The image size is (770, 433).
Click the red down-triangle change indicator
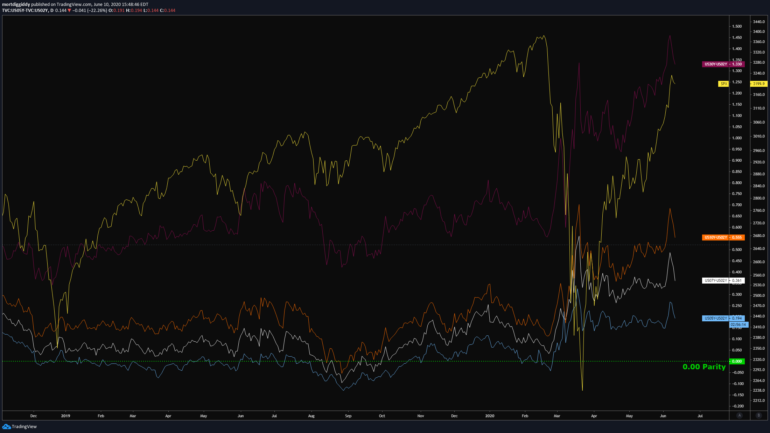tap(69, 11)
